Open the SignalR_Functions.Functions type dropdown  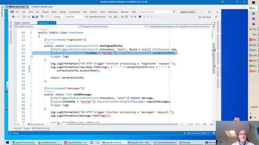(x=113, y=27)
